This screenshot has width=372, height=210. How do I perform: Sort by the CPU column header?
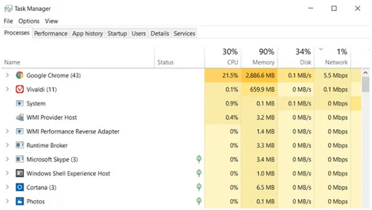[223, 57]
